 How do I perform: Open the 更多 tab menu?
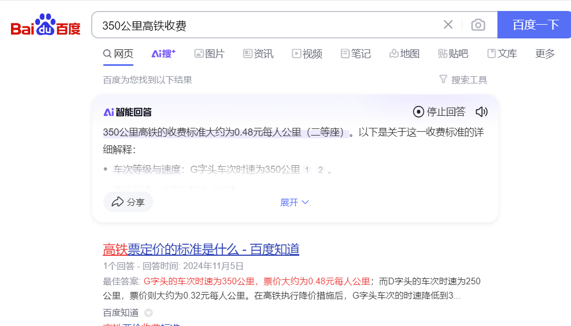(545, 54)
